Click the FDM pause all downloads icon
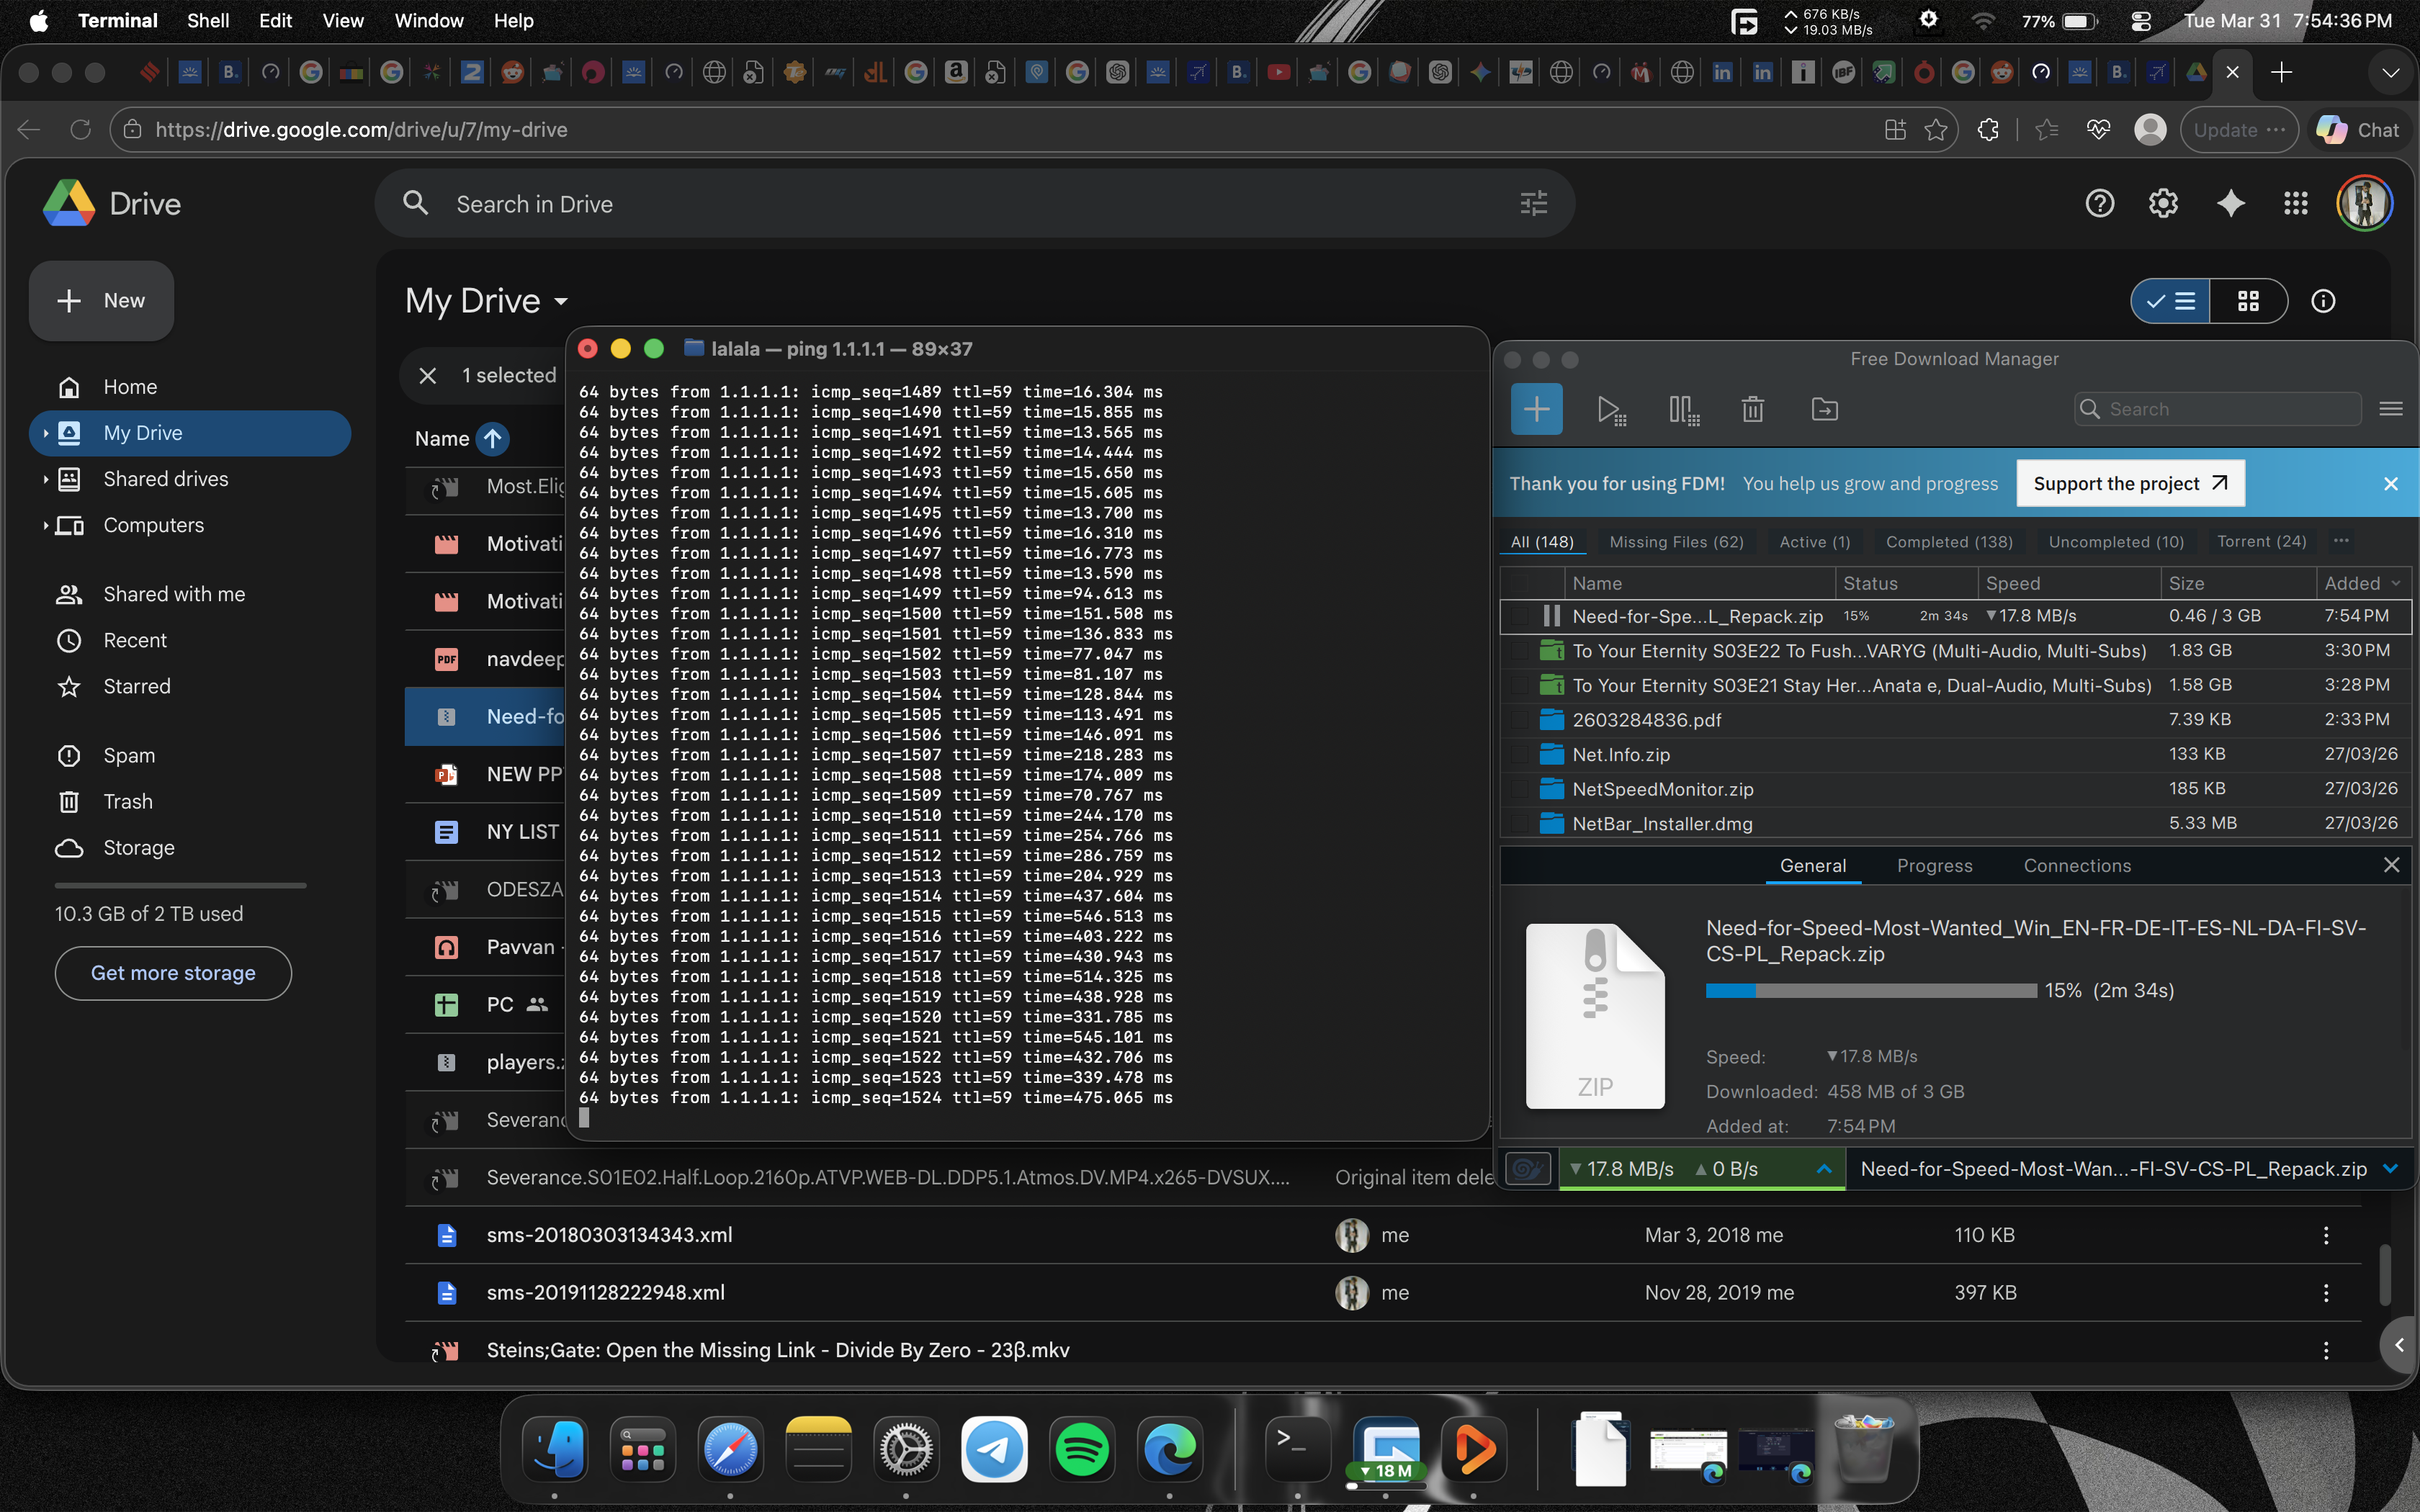2420x1512 pixels. click(1683, 409)
